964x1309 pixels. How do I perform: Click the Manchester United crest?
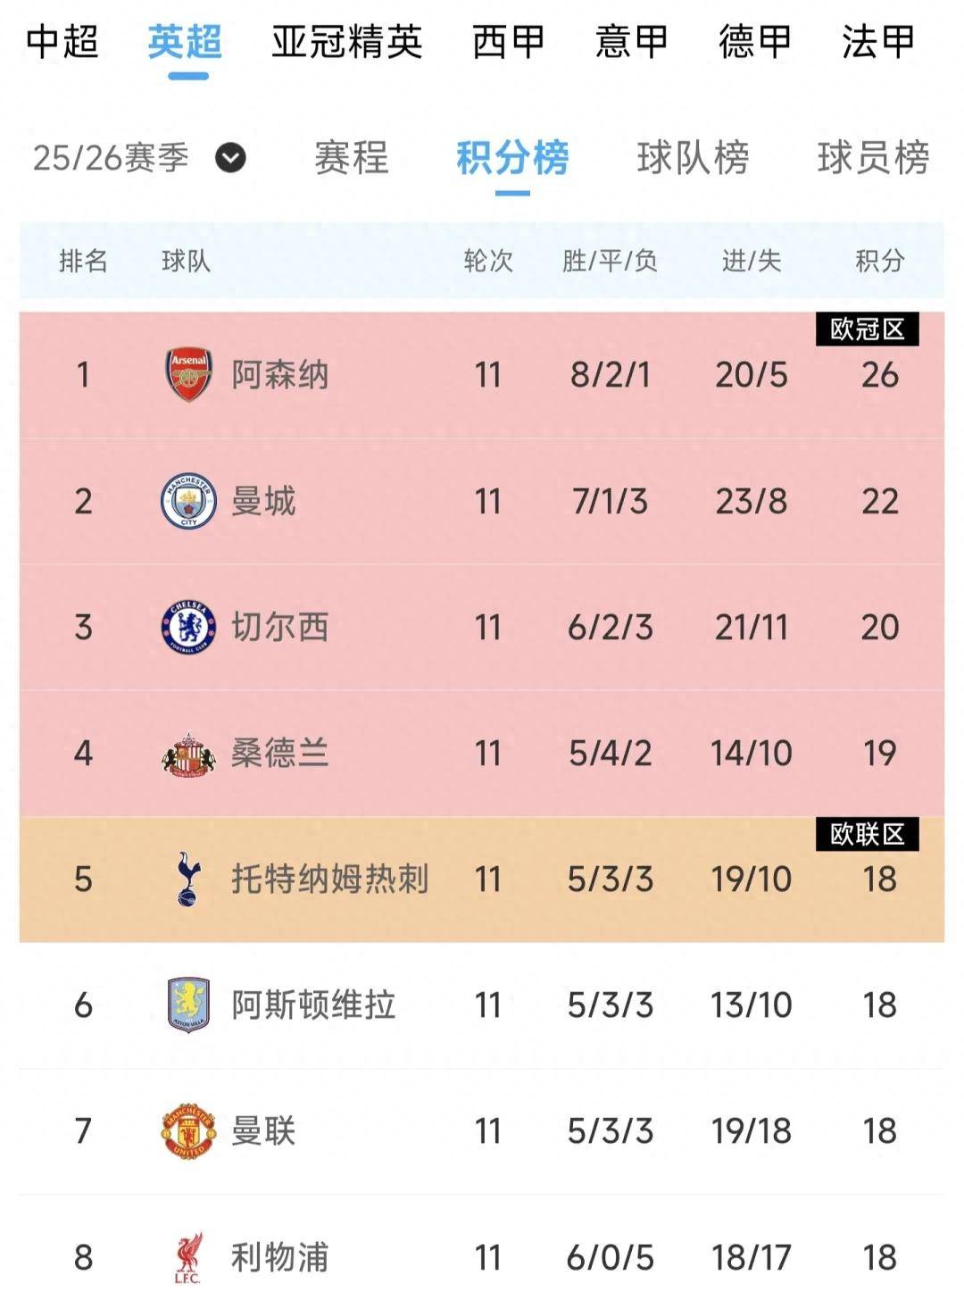tap(188, 1131)
